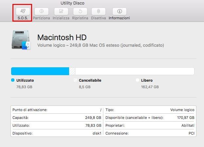
Task: Select the Abilitati owners value
Action: (188, 125)
